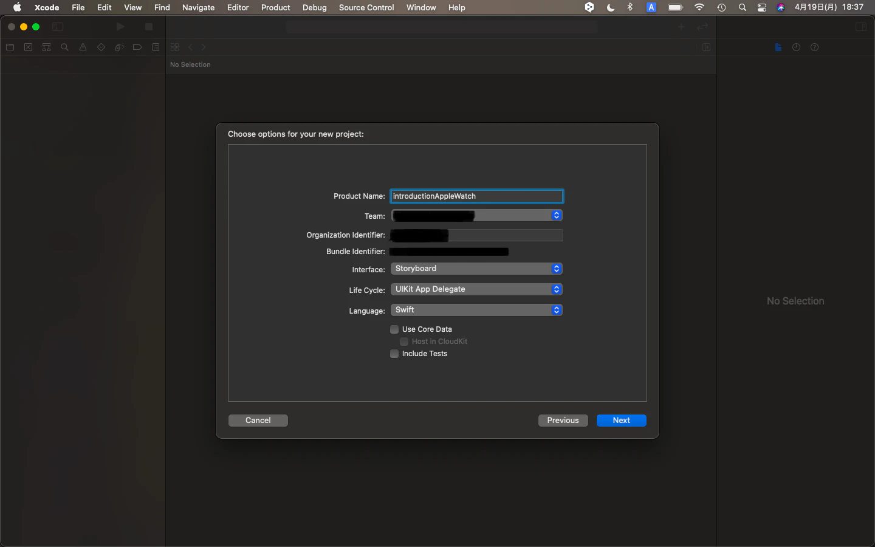Show the History inspector clock icon

796,47
